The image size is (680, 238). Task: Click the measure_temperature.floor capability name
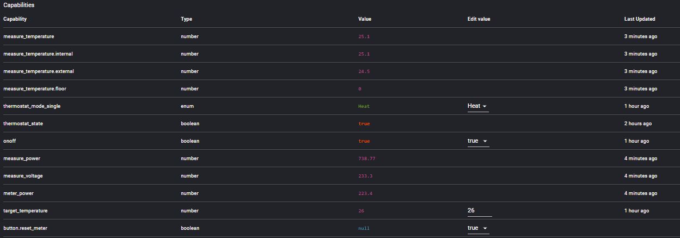point(35,89)
